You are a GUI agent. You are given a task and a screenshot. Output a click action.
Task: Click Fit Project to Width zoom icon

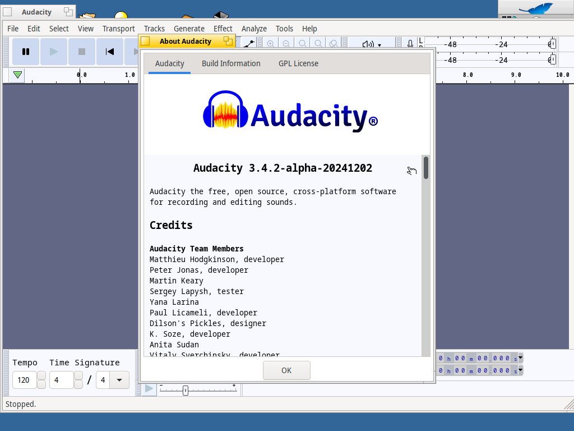[318, 44]
